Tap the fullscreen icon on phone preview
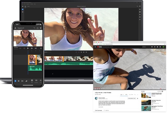167x113 pixels. pos(41,48)
